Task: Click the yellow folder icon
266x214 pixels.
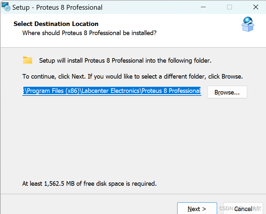Action: click(28, 60)
